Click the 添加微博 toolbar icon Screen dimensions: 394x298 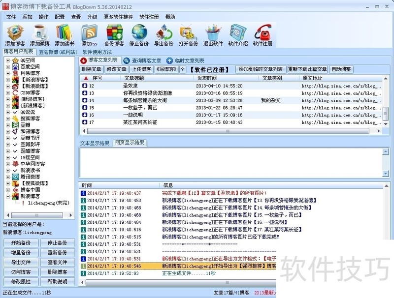pyautogui.click(x=40, y=35)
